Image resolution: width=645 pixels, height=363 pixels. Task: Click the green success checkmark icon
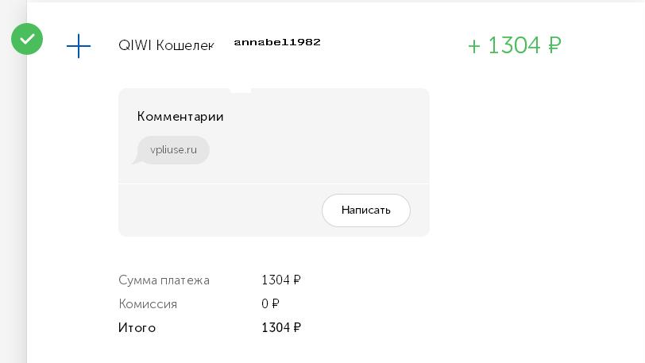pyautogui.click(x=27, y=39)
